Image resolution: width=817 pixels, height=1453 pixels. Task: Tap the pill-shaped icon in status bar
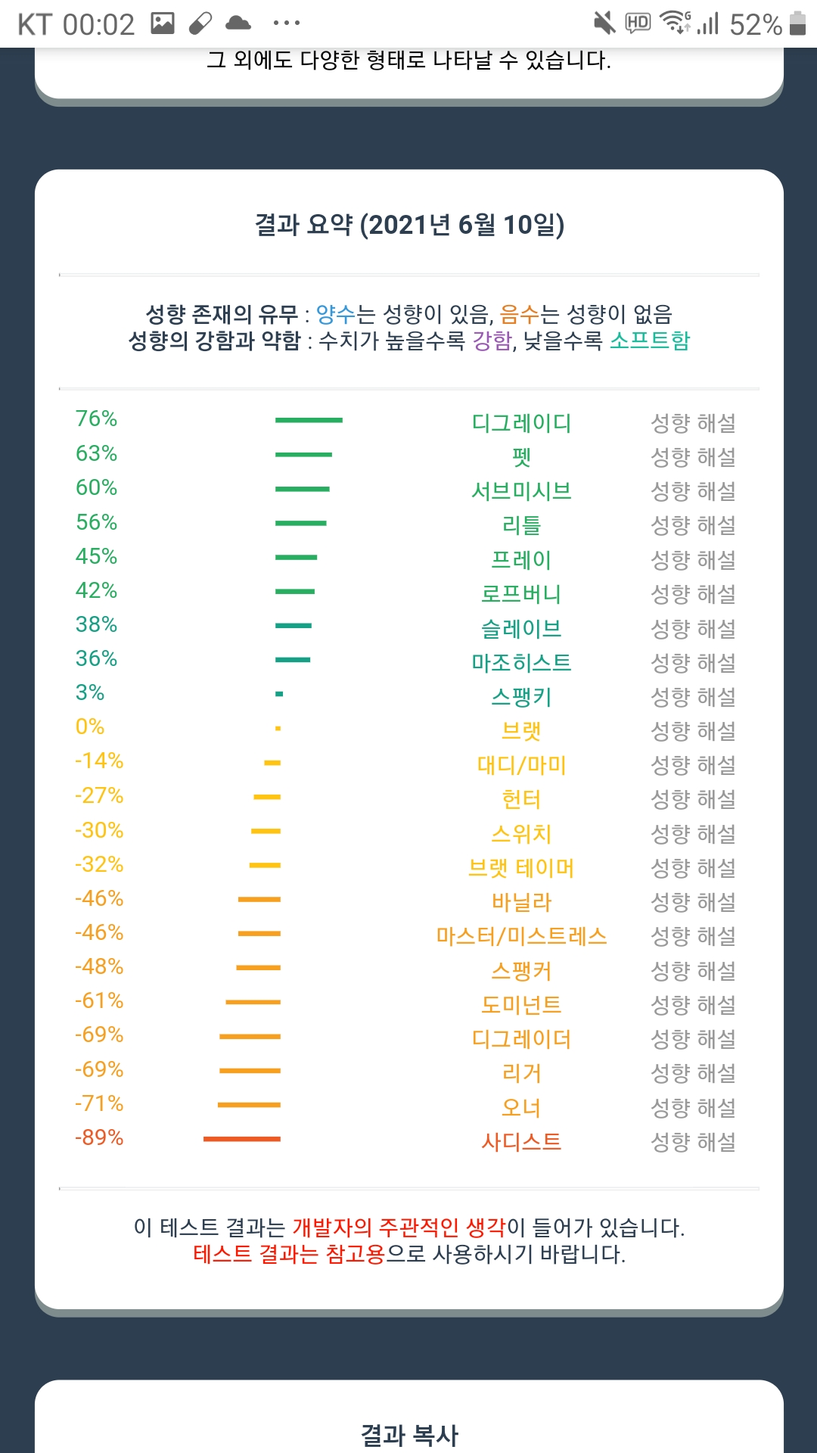click(200, 23)
